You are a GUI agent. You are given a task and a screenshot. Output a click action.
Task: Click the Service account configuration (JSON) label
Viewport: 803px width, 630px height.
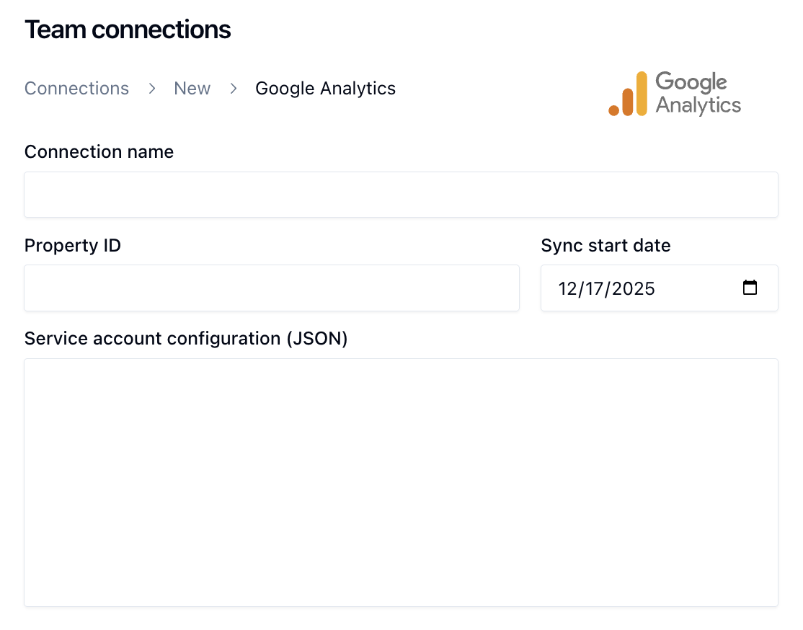pos(186,339)
